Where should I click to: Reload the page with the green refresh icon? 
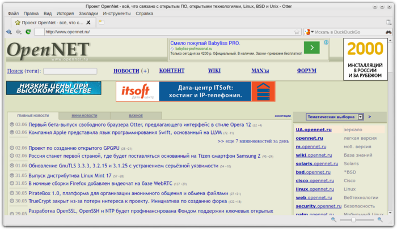pyautogui.click(x=28, y=32)
